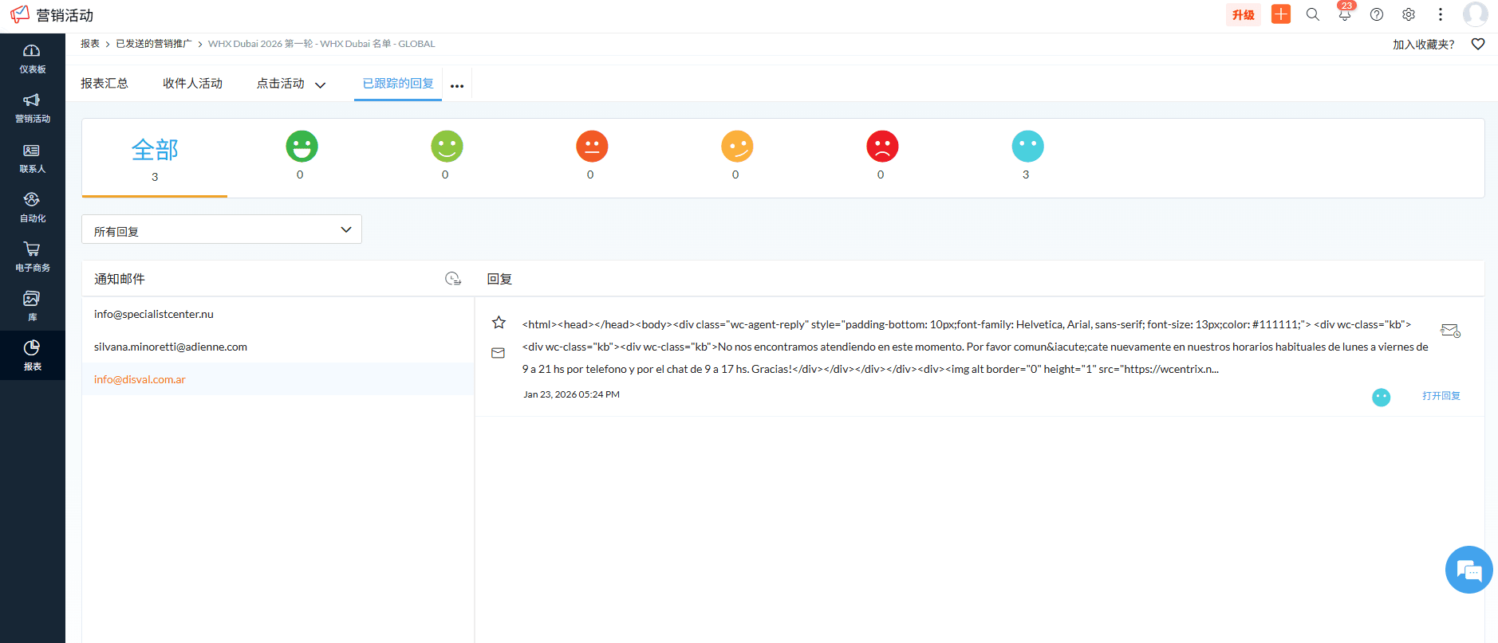
Task: Open the E-commerce (电子商务) cart icon
Action: (32, 257)
